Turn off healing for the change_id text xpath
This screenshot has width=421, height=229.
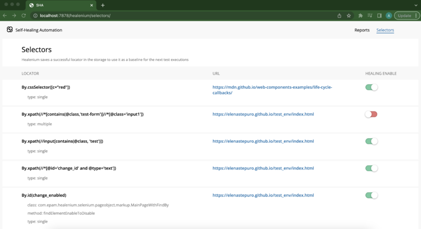coord(372,168)
